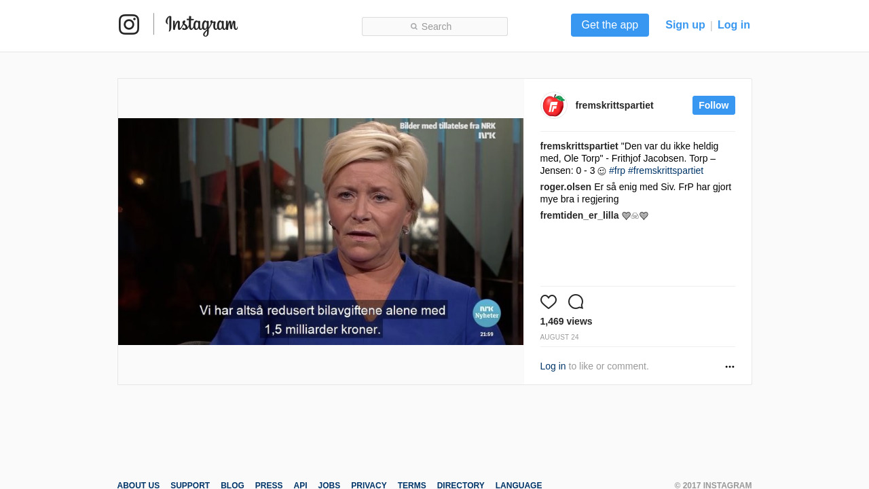The image size is (869, 489).
Task: Click the magnifier icon in the search box
Action: coord(414,26)
